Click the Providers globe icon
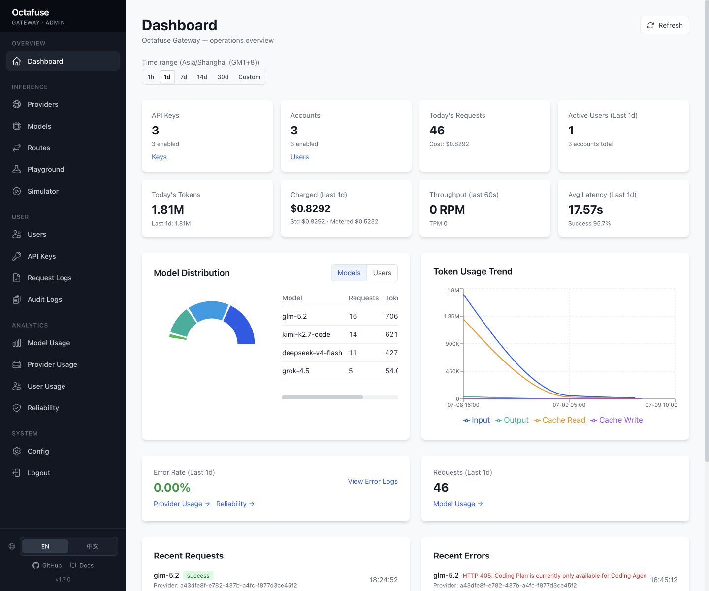The image size is (709, 591). (17, 104)
